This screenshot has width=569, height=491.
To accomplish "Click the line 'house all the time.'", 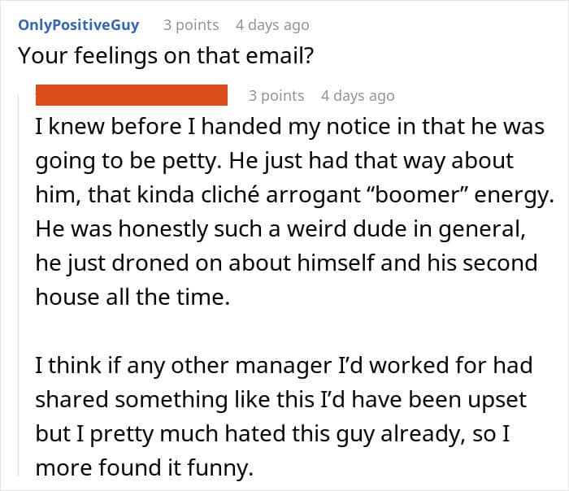I will 132,297.
